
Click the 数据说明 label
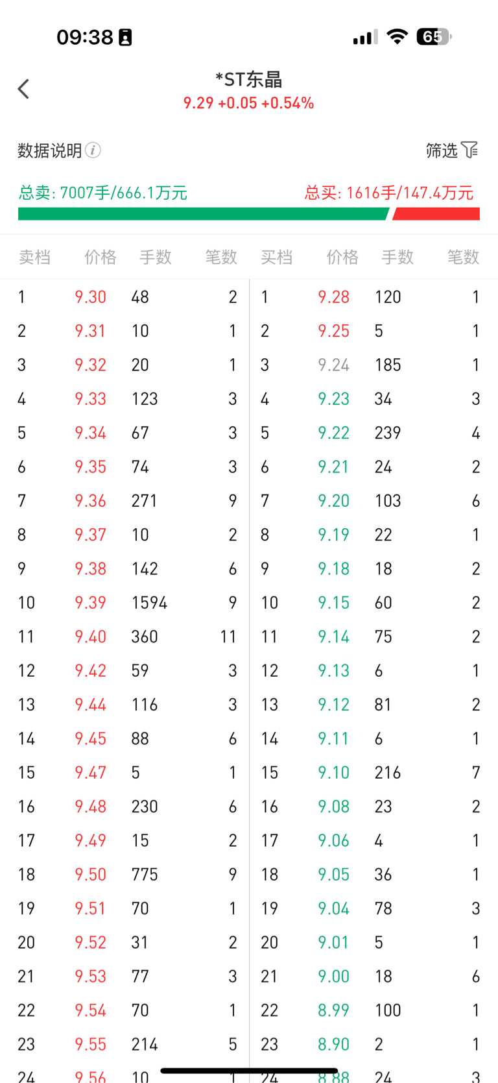tap(49, 151)
